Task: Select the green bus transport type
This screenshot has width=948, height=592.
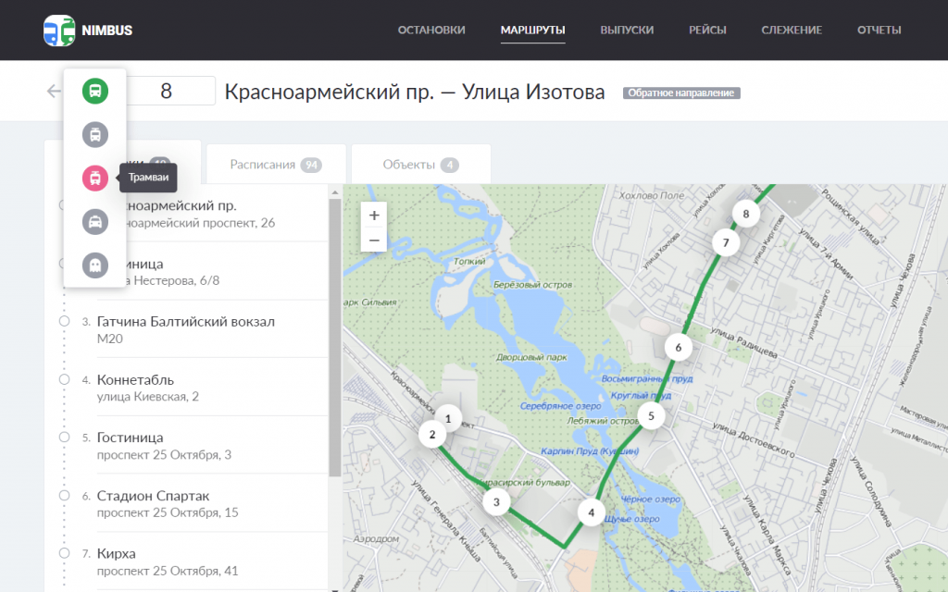Action: [x=94, y=91]
